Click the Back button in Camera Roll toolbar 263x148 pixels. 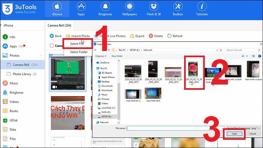click(x=56, y=36)
